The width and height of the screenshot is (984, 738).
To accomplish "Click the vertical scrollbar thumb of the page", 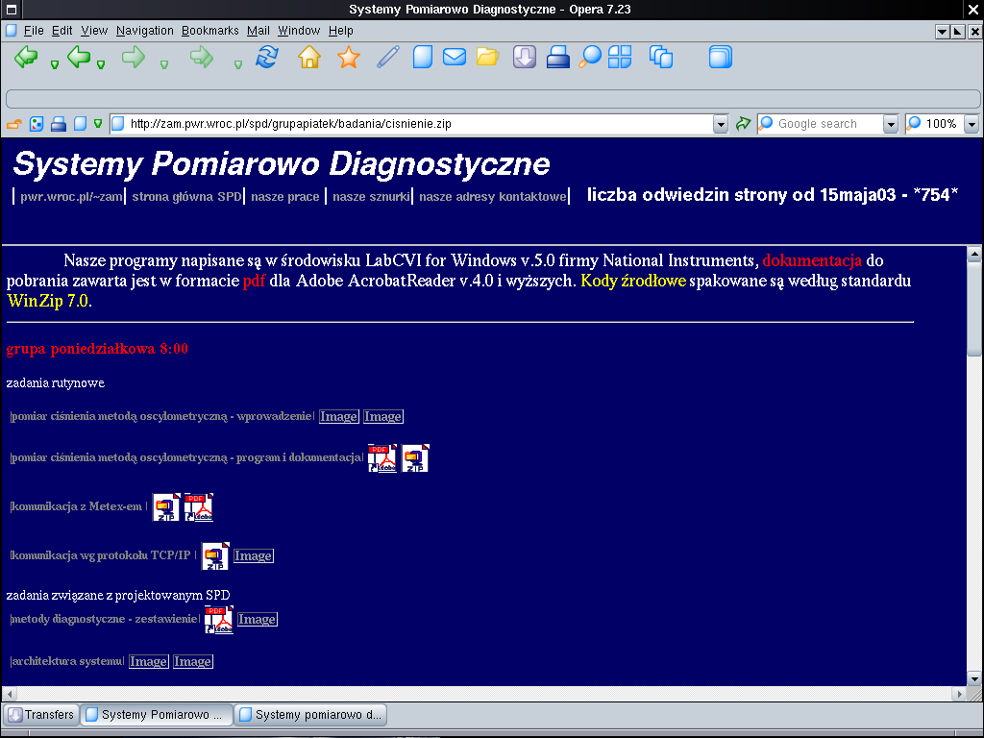I will click(973, 307).
